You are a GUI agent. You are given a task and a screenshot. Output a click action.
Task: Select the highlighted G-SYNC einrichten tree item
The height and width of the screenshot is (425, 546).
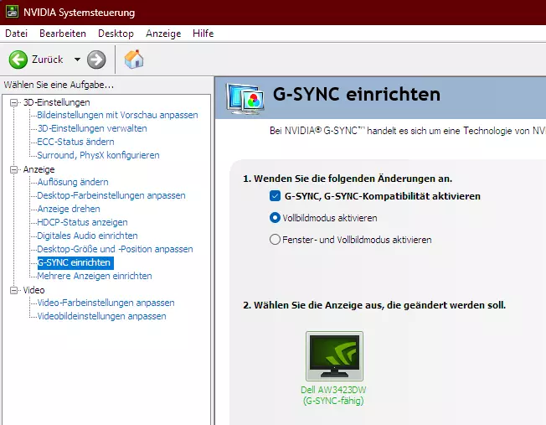click(75, 262)
